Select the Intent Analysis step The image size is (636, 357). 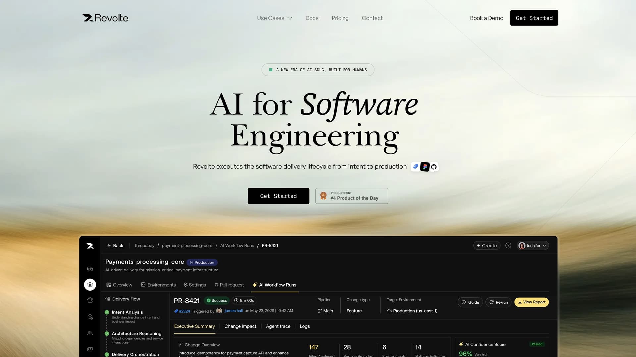pos(127,312)
